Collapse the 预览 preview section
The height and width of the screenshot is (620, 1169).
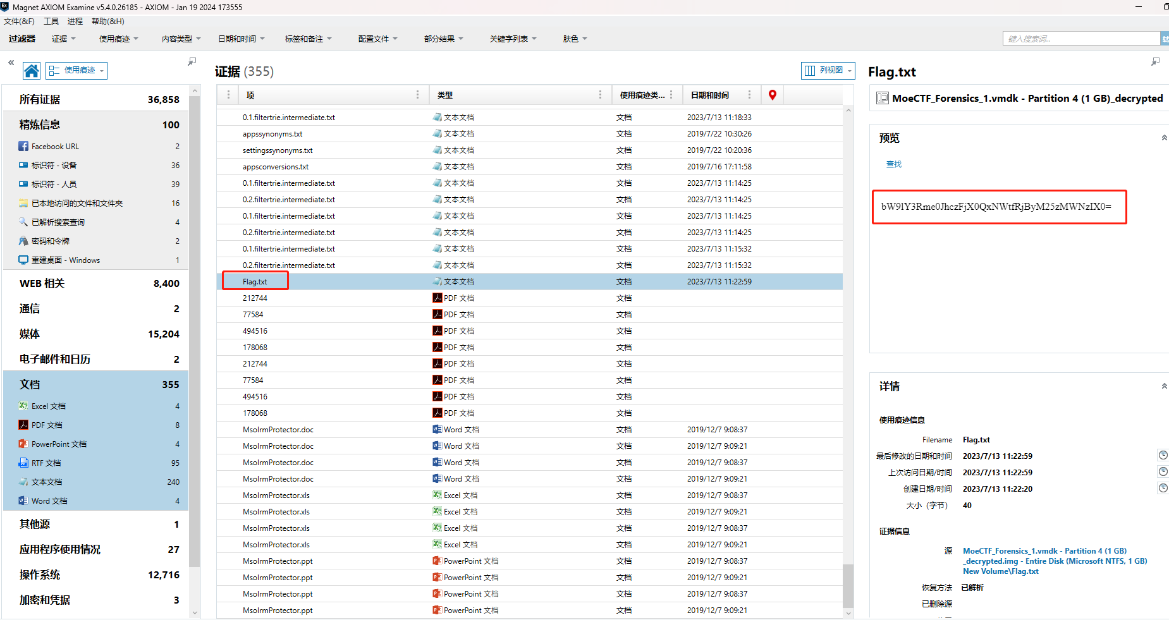(1164, 138)
